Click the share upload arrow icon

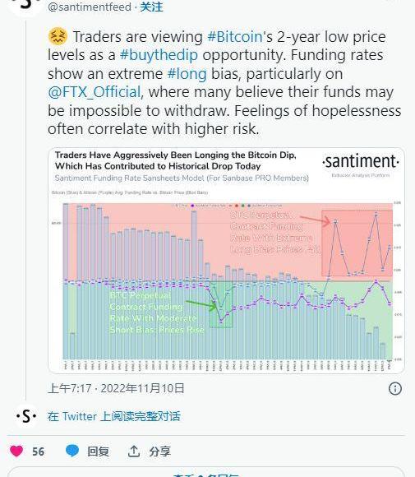tap(134, 452)
